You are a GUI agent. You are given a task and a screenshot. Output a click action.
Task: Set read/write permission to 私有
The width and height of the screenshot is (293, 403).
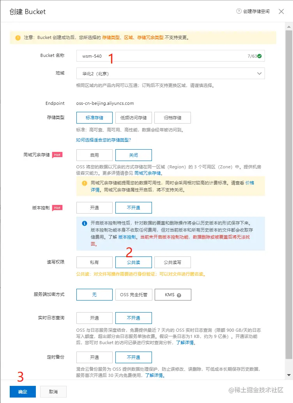point(94,262)
